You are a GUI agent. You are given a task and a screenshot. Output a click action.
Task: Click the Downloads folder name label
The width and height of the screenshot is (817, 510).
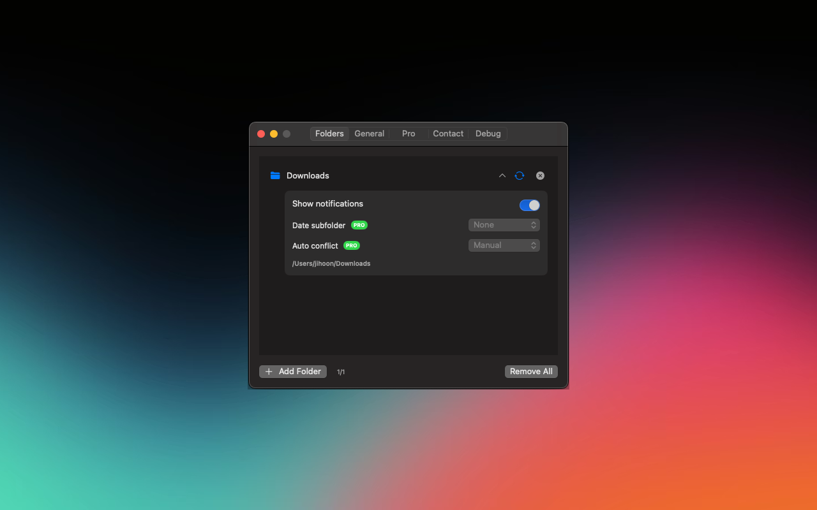(308, 176)
